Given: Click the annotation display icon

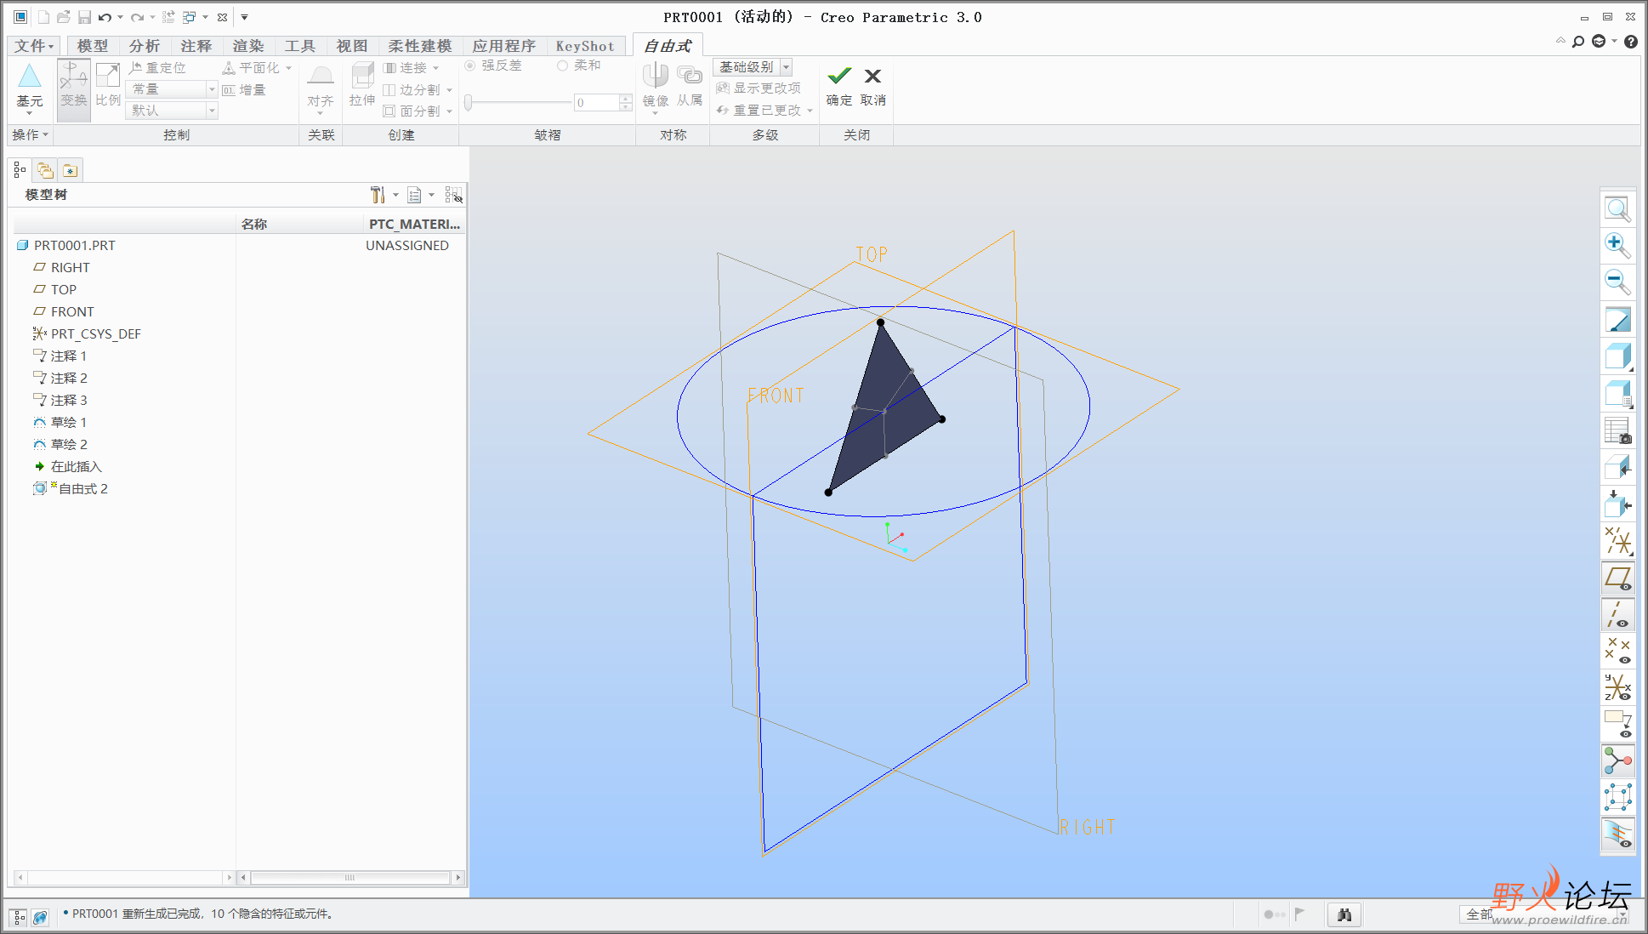Looking at the screenshot, I should coord(1617,724).
